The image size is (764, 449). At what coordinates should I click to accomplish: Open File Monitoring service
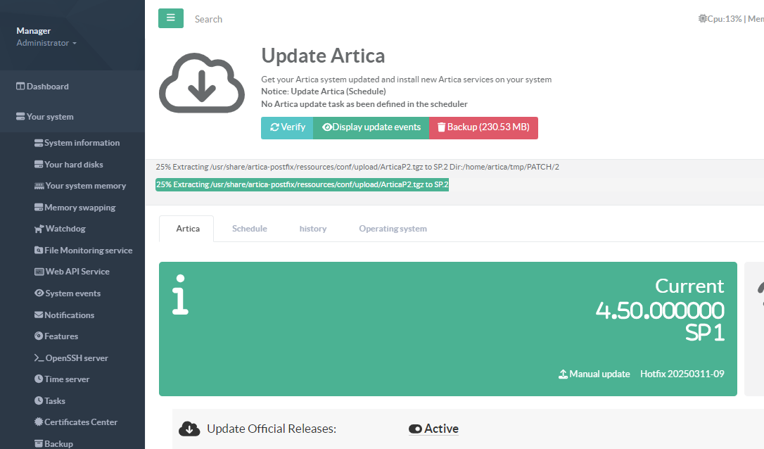pos(88,251)
